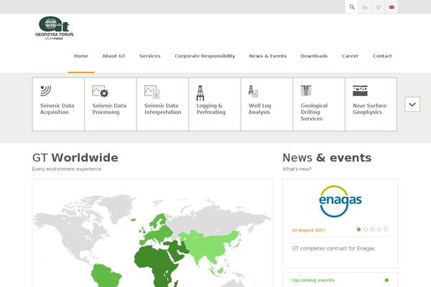Expand the services panel with chevron arrow
This screenshot has width=431, height=287.
[412, 105]
